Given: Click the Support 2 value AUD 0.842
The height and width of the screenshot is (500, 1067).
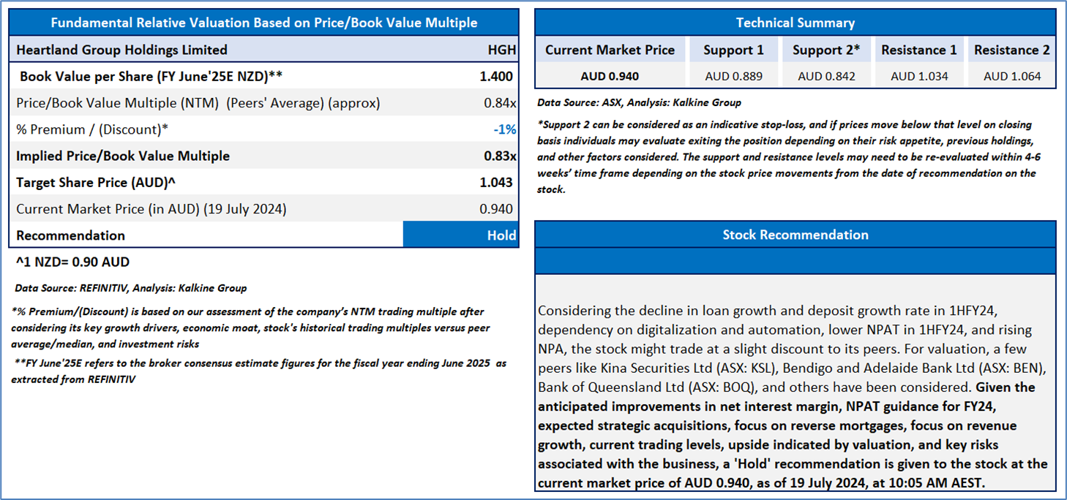Looking at the screenshot, I should click(x=826, y=76).
